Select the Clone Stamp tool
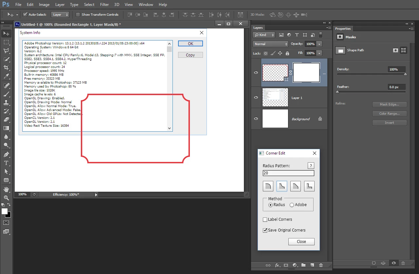Image resolution: width=419 pixels, height=274 pixels. 6,103
